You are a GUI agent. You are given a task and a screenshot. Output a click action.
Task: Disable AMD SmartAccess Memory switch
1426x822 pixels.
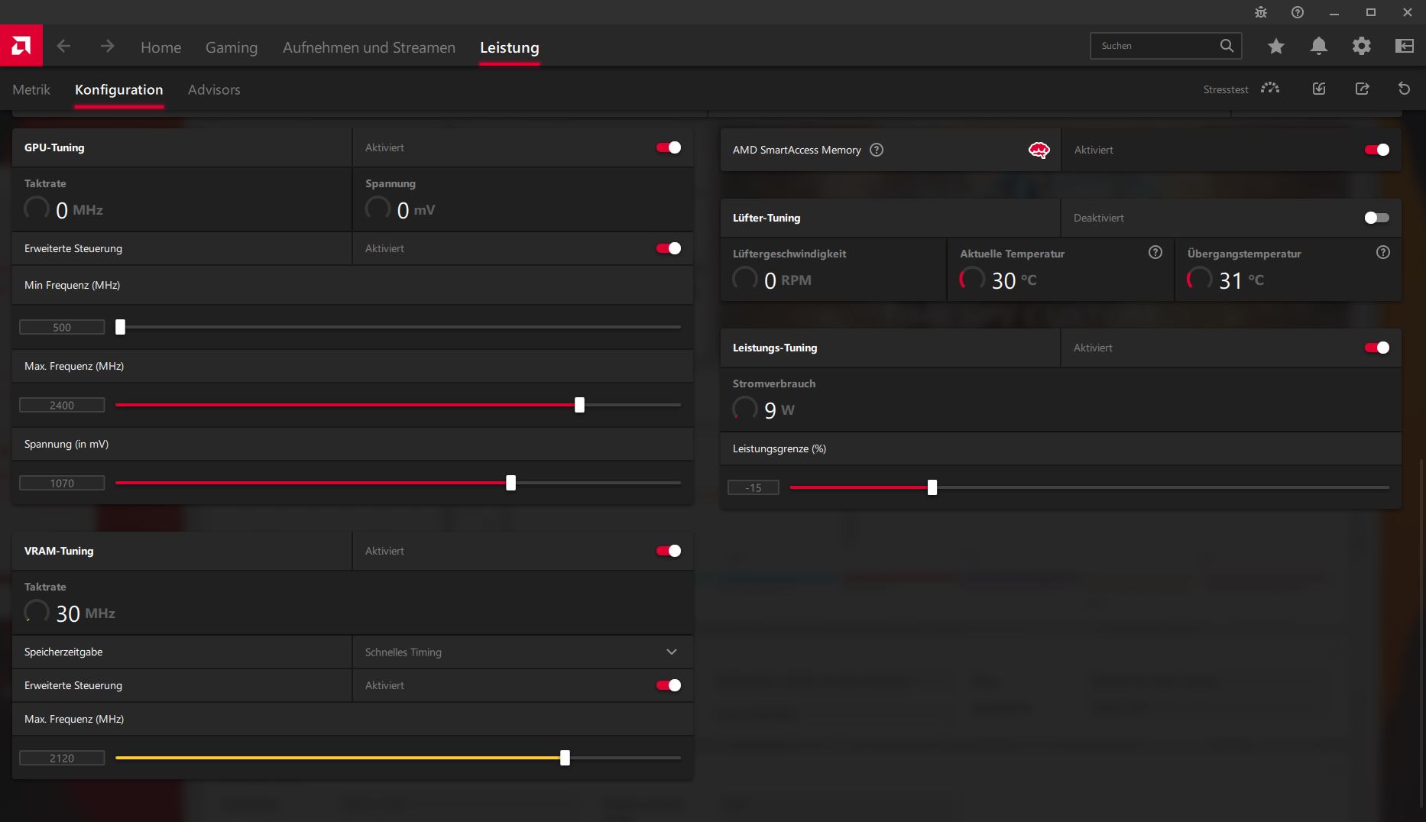click(1377, 150)
